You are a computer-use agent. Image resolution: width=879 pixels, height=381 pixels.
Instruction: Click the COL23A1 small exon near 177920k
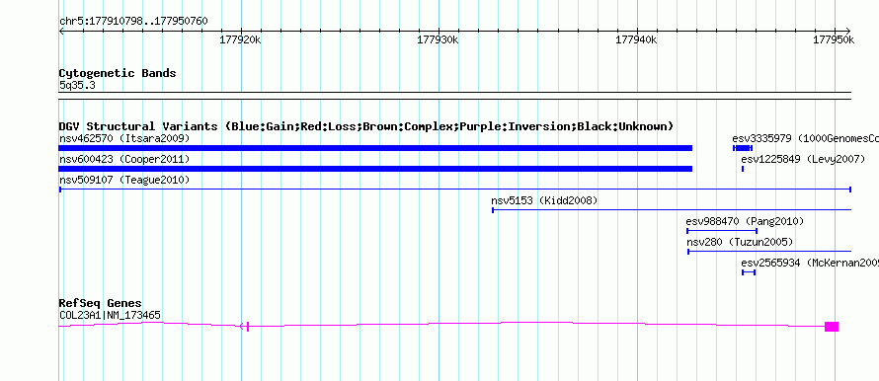pyautogui.click(x=248, y=327)
